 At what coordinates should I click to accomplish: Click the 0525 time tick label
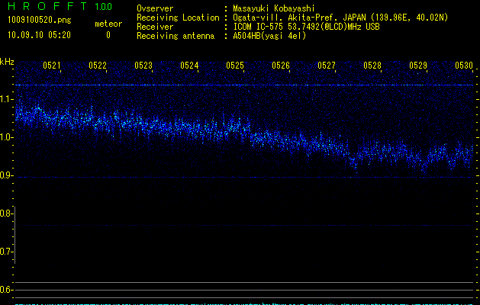[235, 66]
